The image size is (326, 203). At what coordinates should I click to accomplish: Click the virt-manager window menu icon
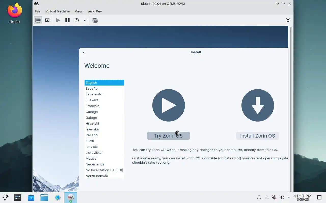[36, 4]
